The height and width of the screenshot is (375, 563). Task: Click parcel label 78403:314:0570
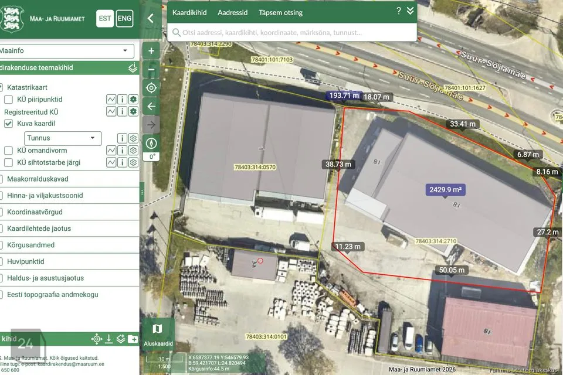(x=255, y=167)
